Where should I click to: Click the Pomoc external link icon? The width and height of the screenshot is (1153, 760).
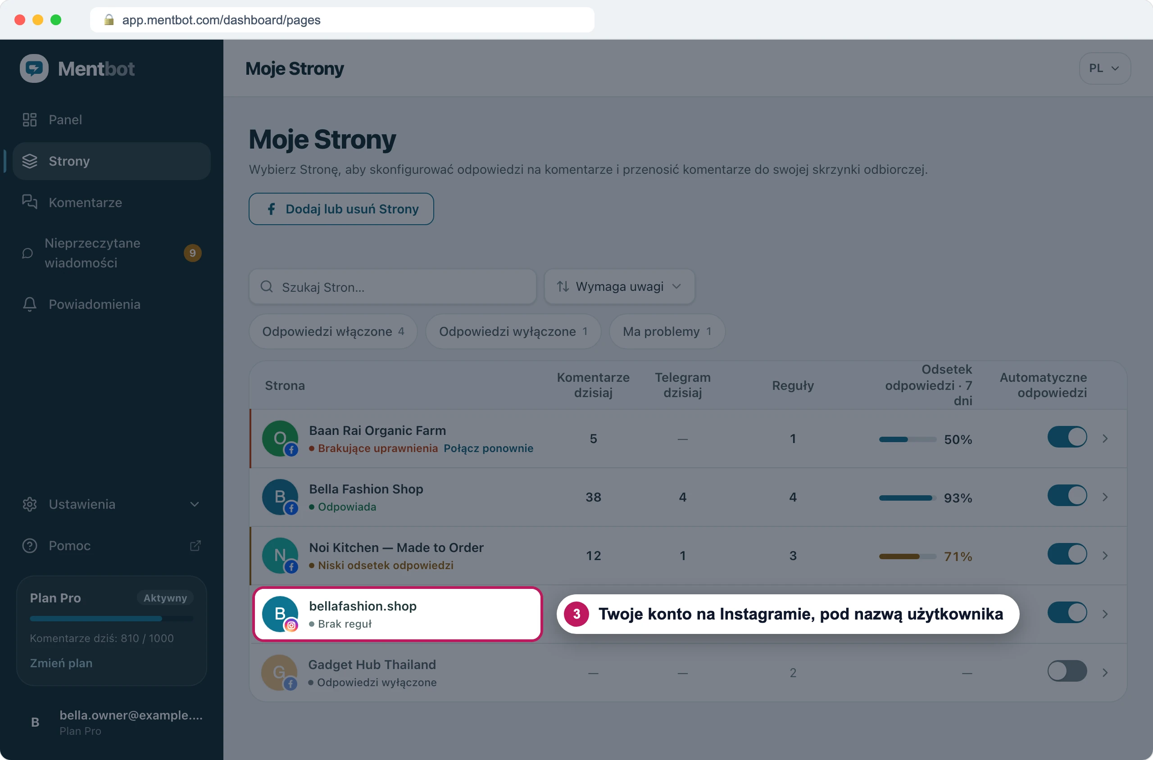(195, 546)
